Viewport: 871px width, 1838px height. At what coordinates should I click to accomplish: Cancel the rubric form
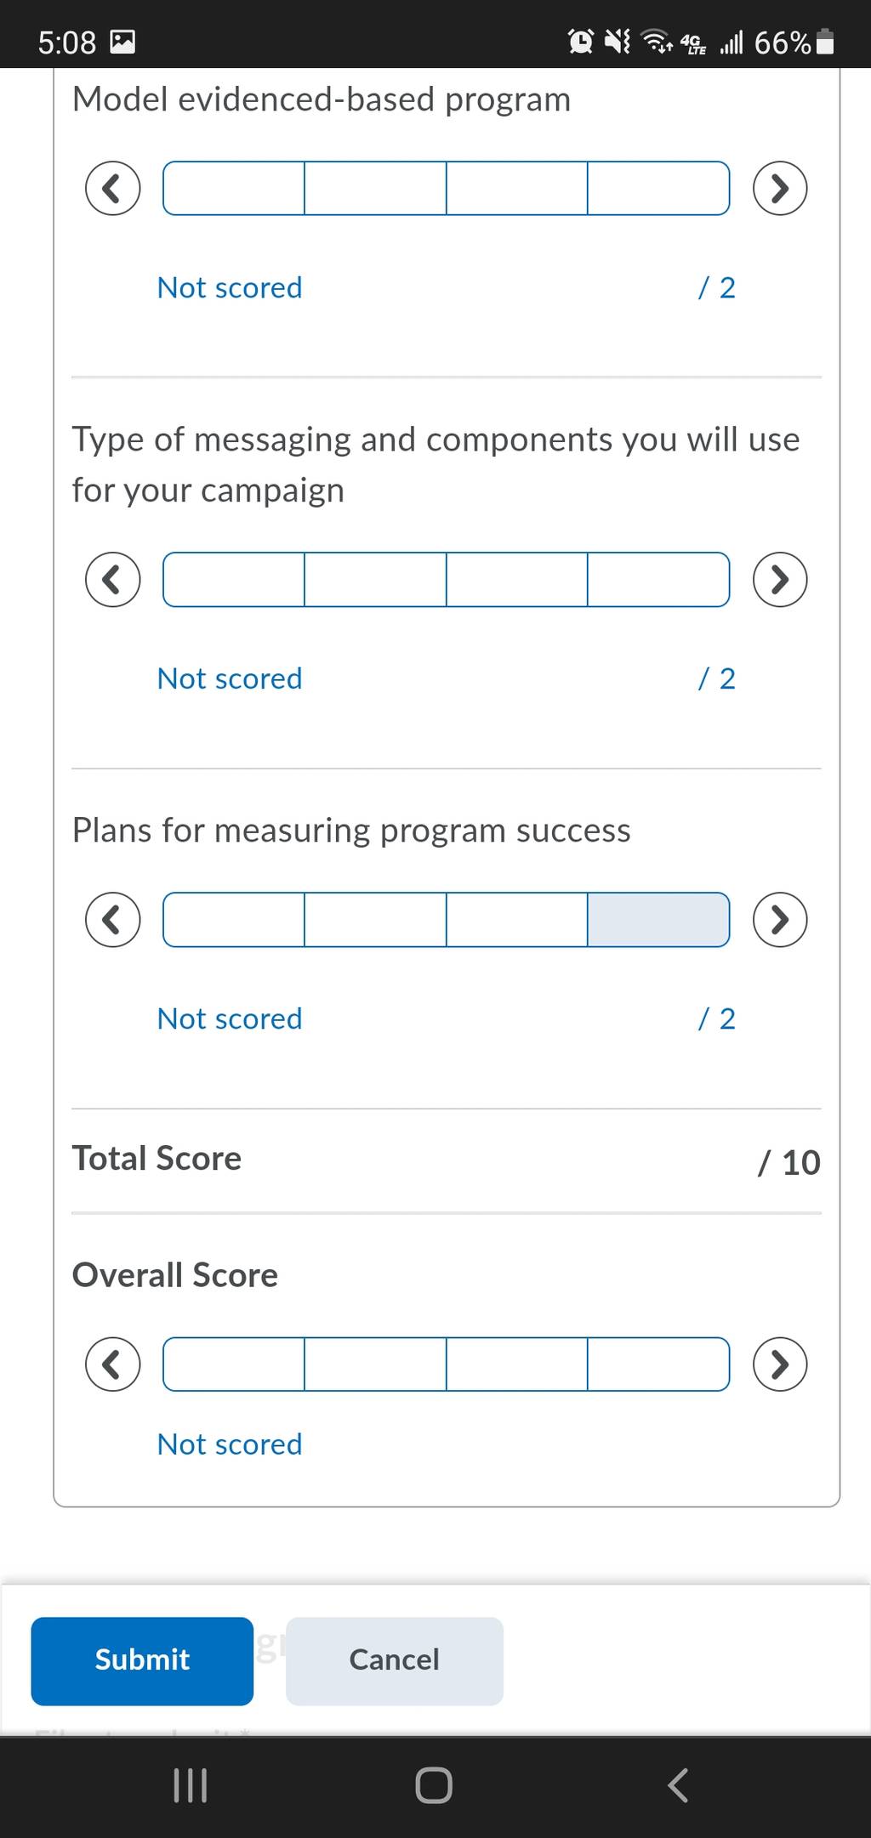pyautogui.click(x=395, y=1660)
